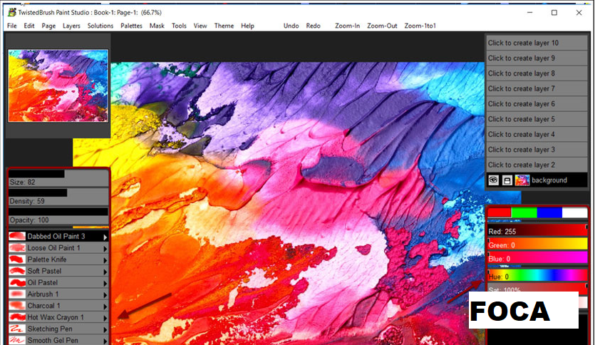Screen dimensions: 595x345
Task: Expand Soft Pastel variants arrow
Action: tap(105, 272)
